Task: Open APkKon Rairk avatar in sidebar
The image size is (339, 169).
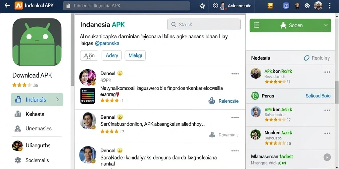Action: 256,73
